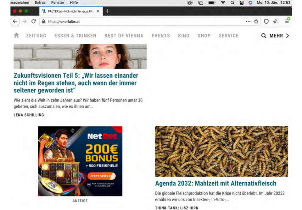
Task: Select ESSEN & TRINKEN navigation item
Action: coord(75,36)
